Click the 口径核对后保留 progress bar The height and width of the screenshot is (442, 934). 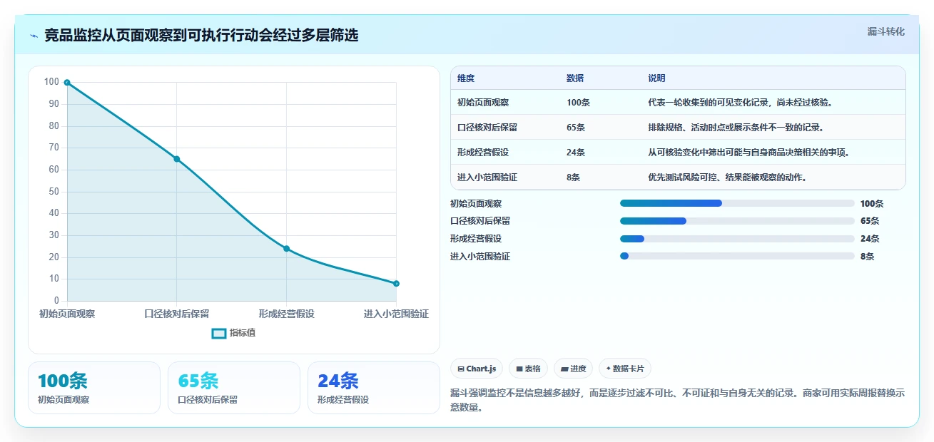coord(737,221)
